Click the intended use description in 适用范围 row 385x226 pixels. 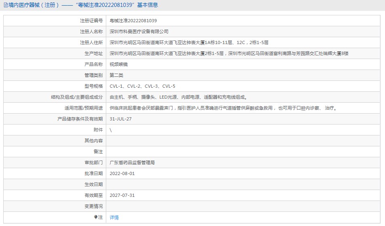point(223,108)
